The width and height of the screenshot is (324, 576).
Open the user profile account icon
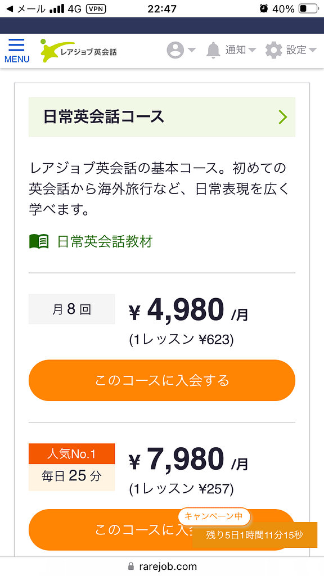pos(176,49)
